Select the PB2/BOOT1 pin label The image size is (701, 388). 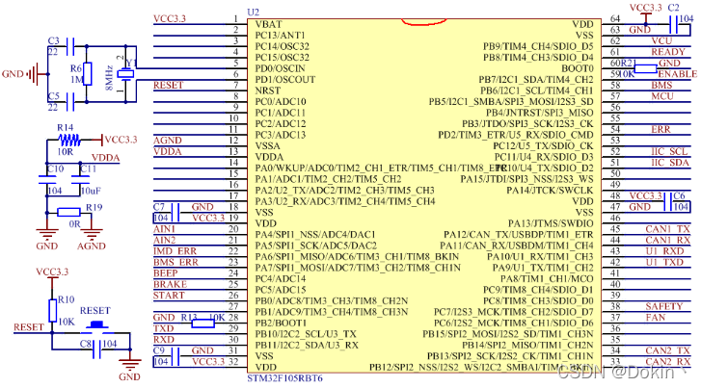(281, 323)
